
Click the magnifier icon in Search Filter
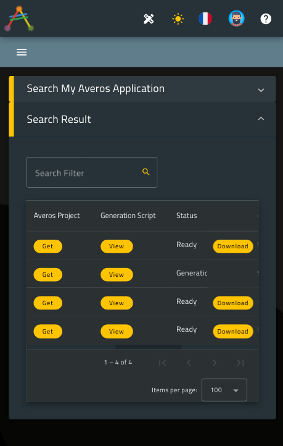point(146,172)
